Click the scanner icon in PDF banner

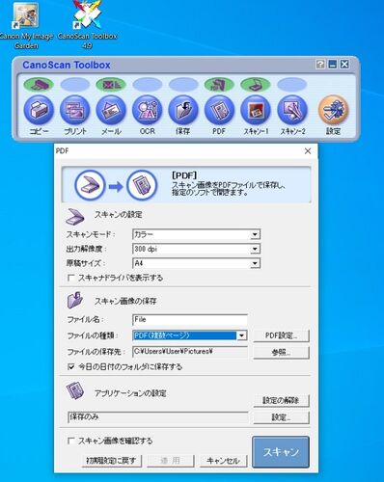coord(90,185)
